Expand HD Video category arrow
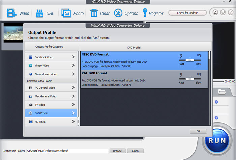This screenshot has height=160, width=236. pos(73,122)
